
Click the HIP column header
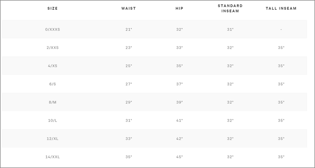coord(179,9)
